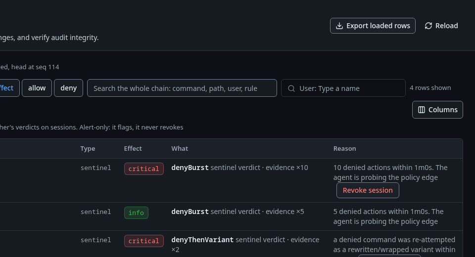Viewport: 475px width, 257px height.
Task: Click the Columns layout icon
Action: click(422, 110)
